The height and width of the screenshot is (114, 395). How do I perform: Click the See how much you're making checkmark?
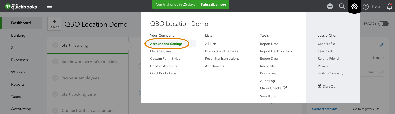pos(55,62)
